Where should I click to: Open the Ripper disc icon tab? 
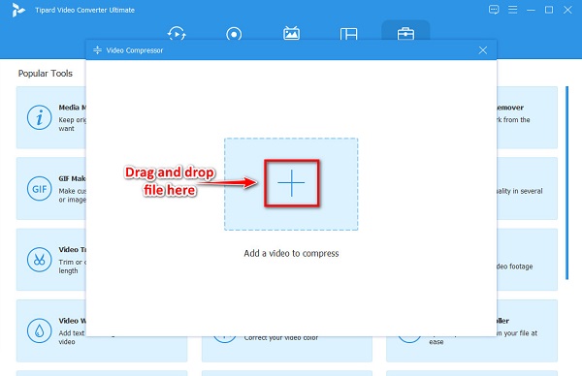click(x=234, y=34)
